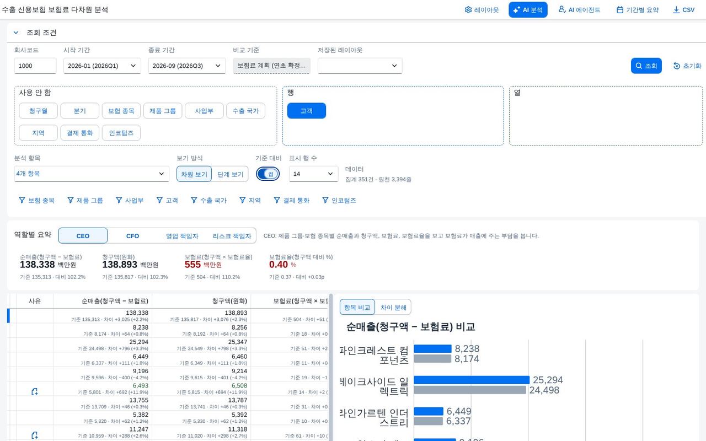Collapse the 조회 조건 section
The width and height of the screenshot is (706, 441).
coord(16,33)
